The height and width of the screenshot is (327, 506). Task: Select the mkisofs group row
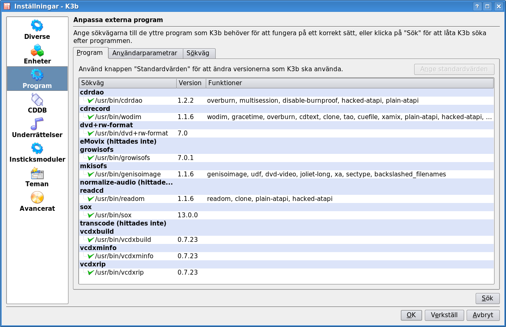(x=286, y=166)
